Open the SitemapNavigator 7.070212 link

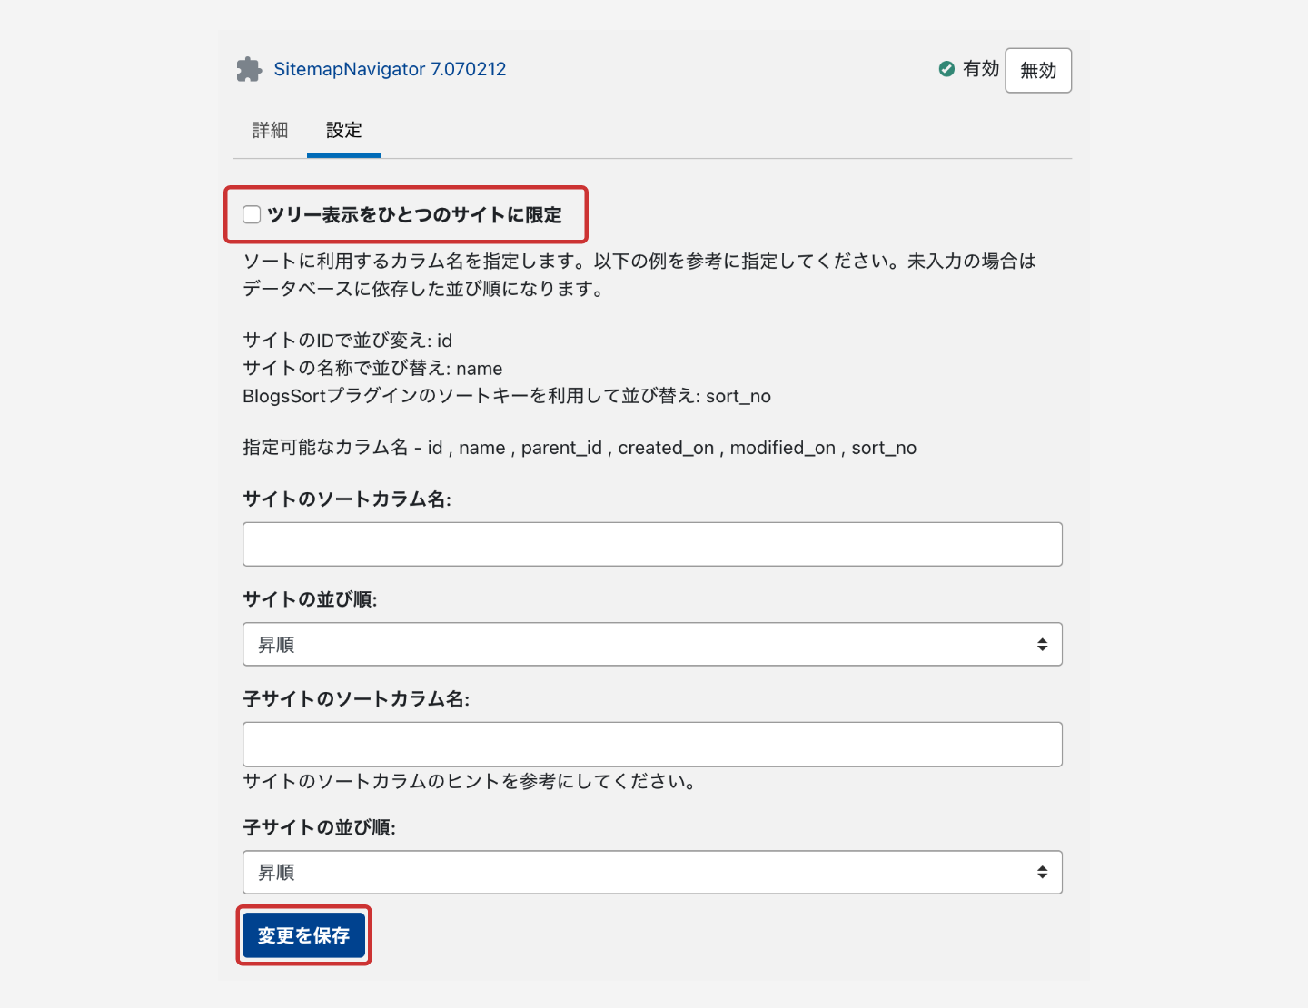coord(390,70)
